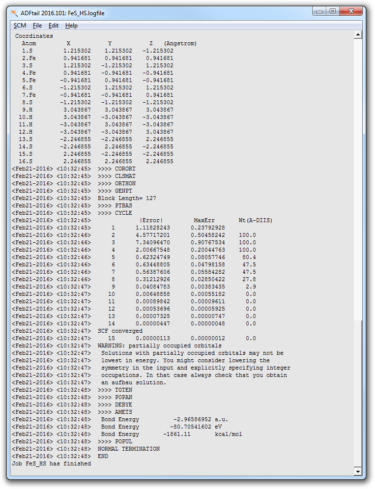Click bond energy '-1861.11' kcal/mol value
Viewport: 375px width, 489px height.
(x=177, y=434)
